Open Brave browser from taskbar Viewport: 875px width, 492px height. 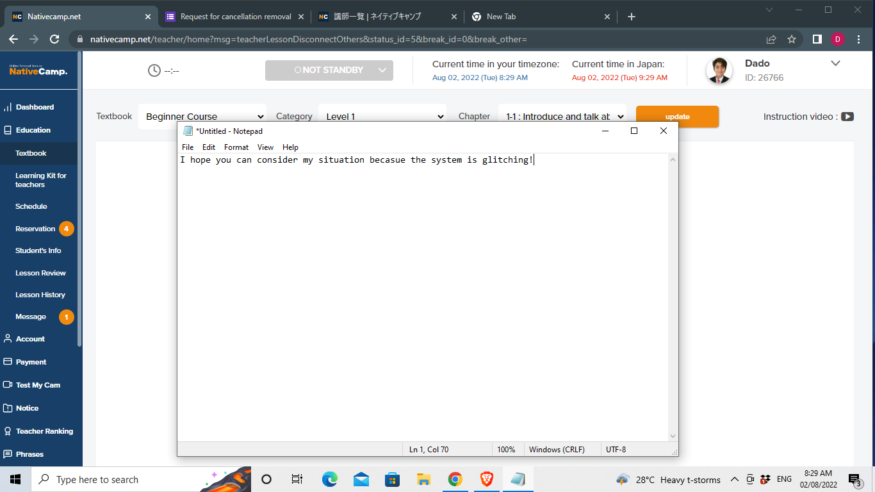point(486,479)
